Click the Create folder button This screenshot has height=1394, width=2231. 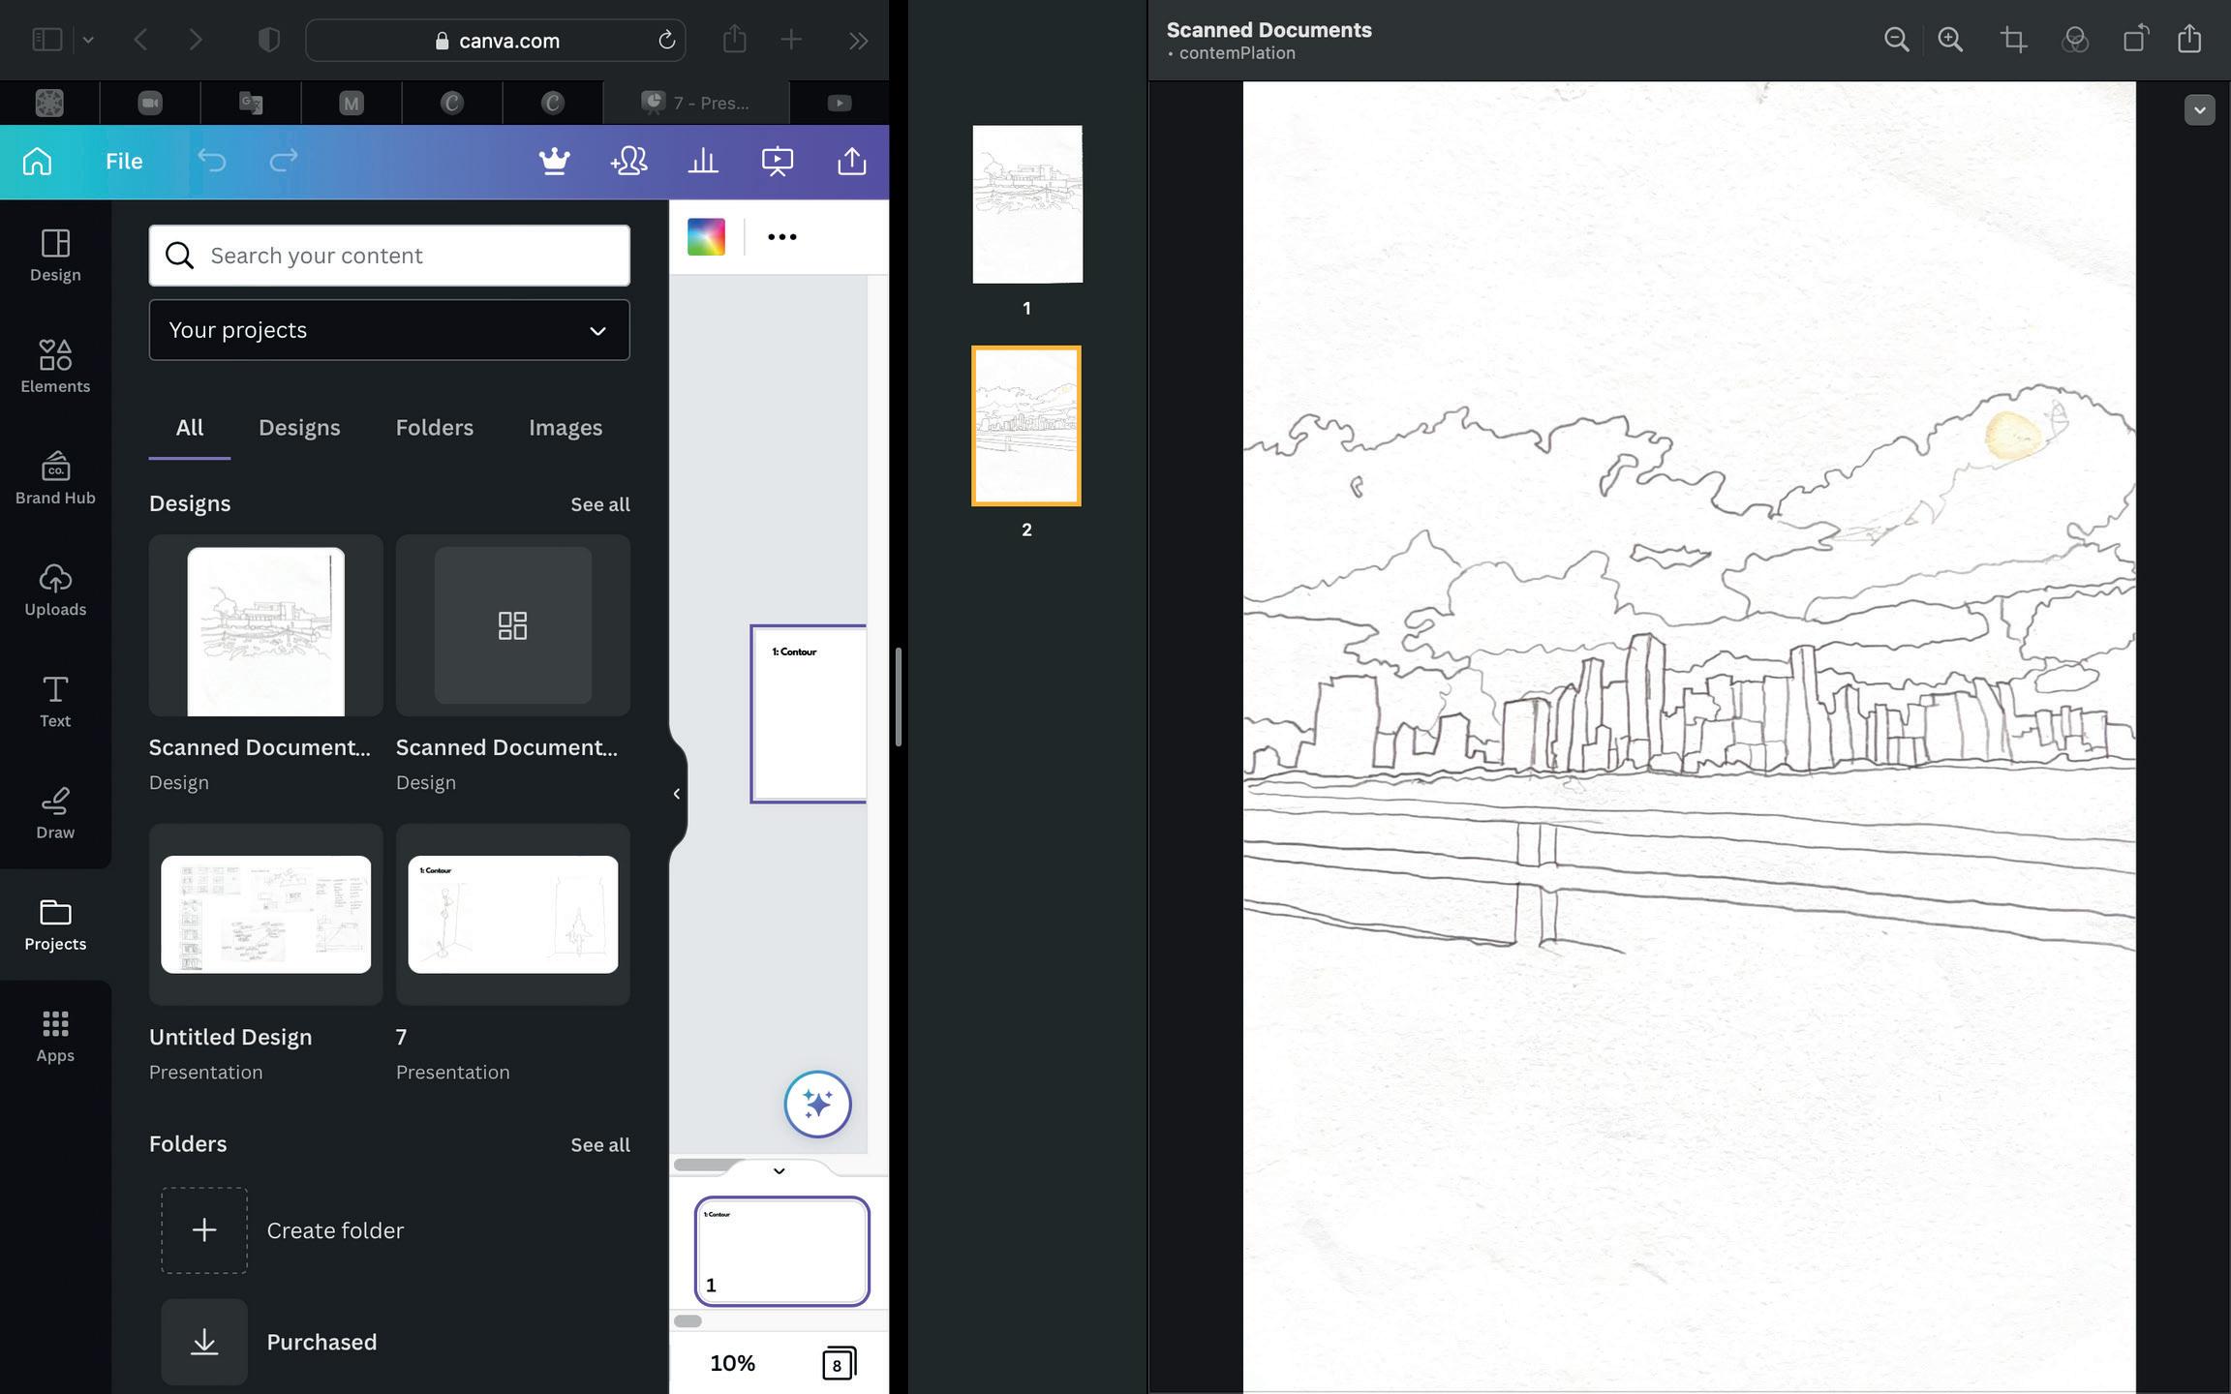click(x=283, y=1229)
